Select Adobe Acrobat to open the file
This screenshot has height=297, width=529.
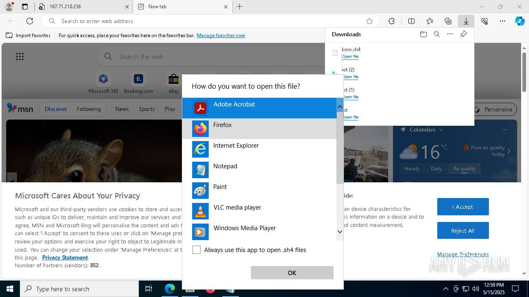coord(259,108)
